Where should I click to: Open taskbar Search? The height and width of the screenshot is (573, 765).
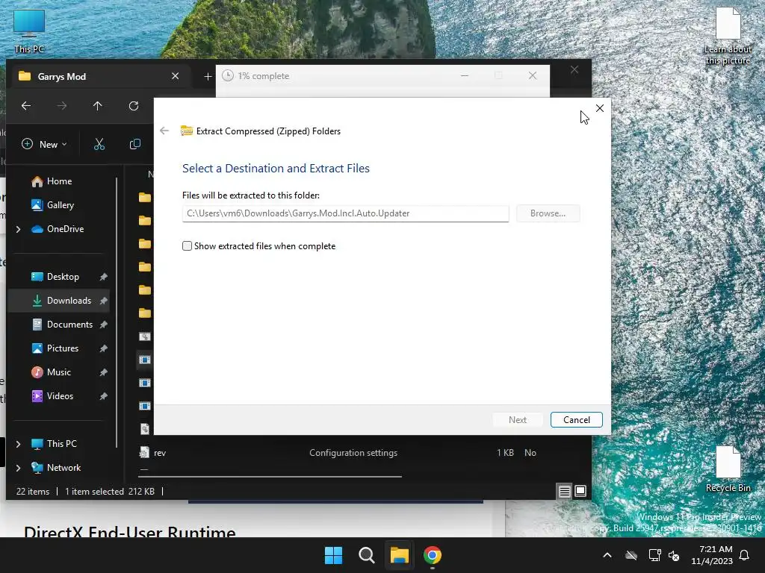point(366,555)
